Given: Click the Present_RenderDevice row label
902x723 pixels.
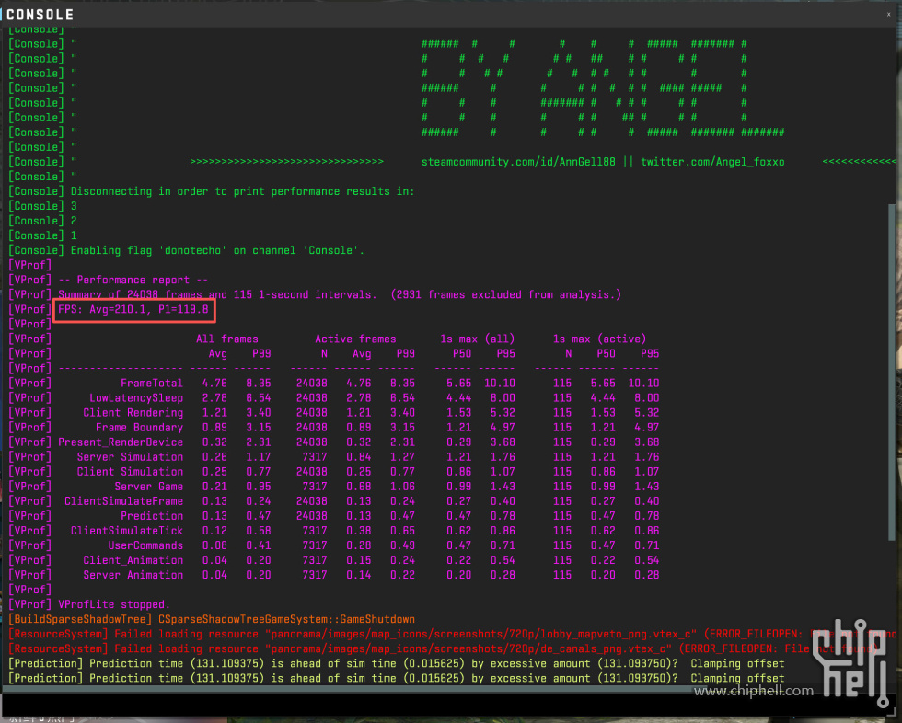Looking at the screenshot, I should click(x=121, y=442).
